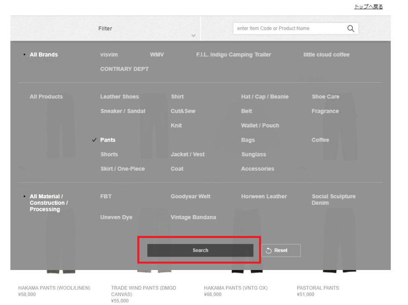This screenshot has width=408, height=305.
Task: Select the Vintage Bandana filter
Action: point(193,217)
